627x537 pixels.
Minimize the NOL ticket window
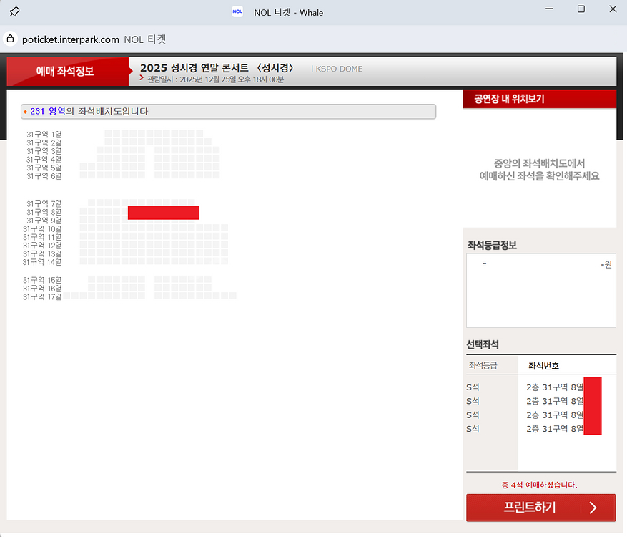[x=548, y=9]
